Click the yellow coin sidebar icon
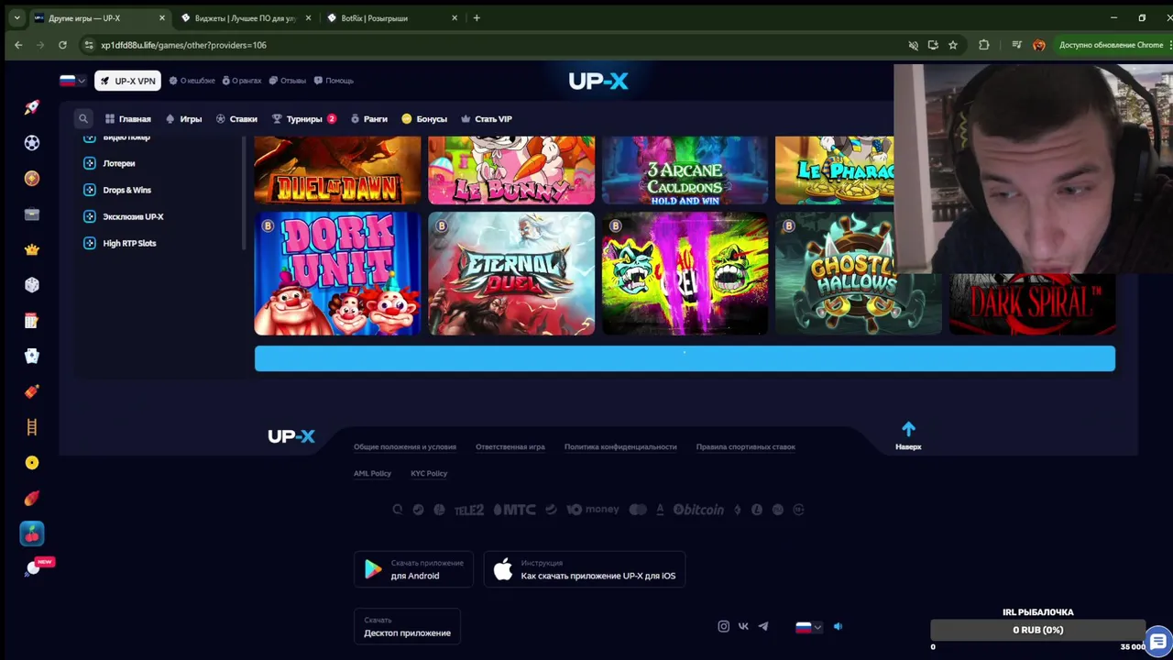1173x660 pixels. [32, 463]
